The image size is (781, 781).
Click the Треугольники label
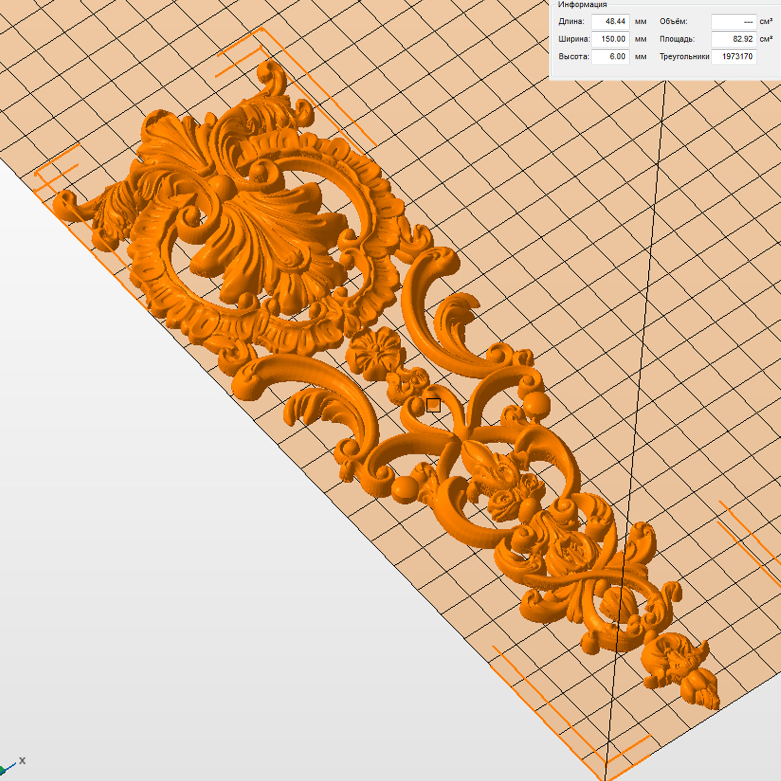pos(684,57)
